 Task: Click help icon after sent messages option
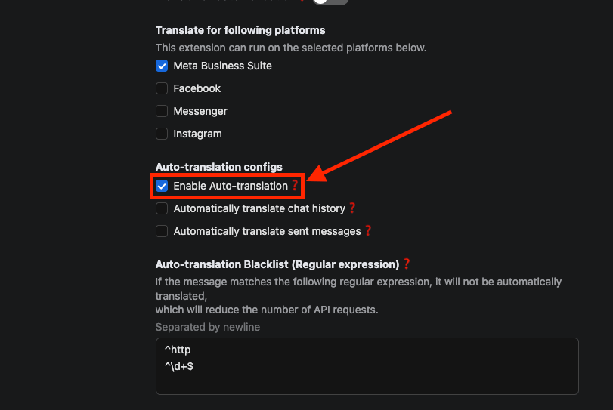coord(368,231)
